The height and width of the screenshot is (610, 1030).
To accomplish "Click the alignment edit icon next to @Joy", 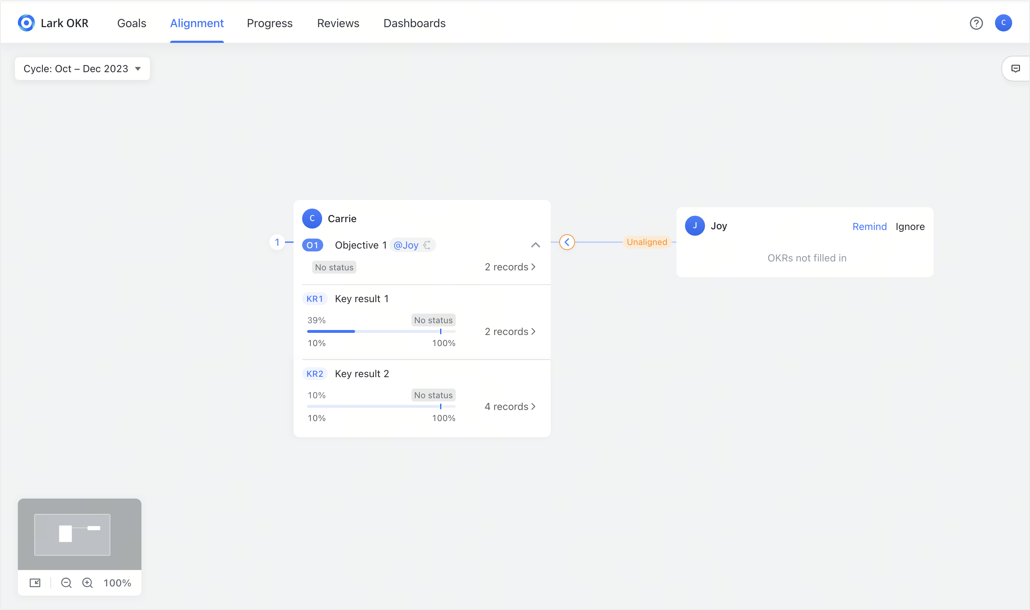I will point(427,245).
